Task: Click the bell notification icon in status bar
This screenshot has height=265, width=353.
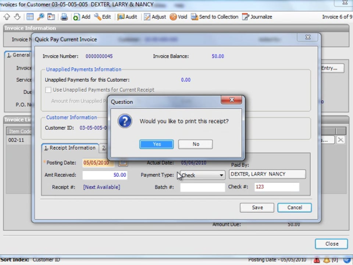Action: pos(327,260)
